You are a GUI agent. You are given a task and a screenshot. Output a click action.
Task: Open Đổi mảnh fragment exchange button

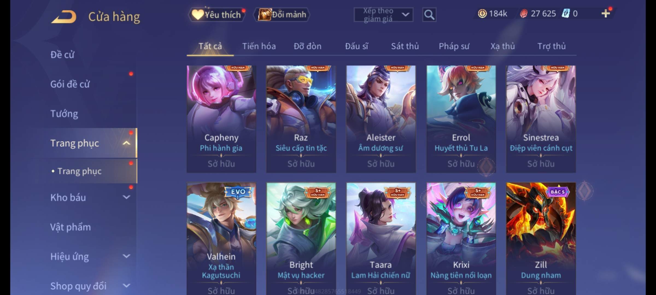[282, 14]
